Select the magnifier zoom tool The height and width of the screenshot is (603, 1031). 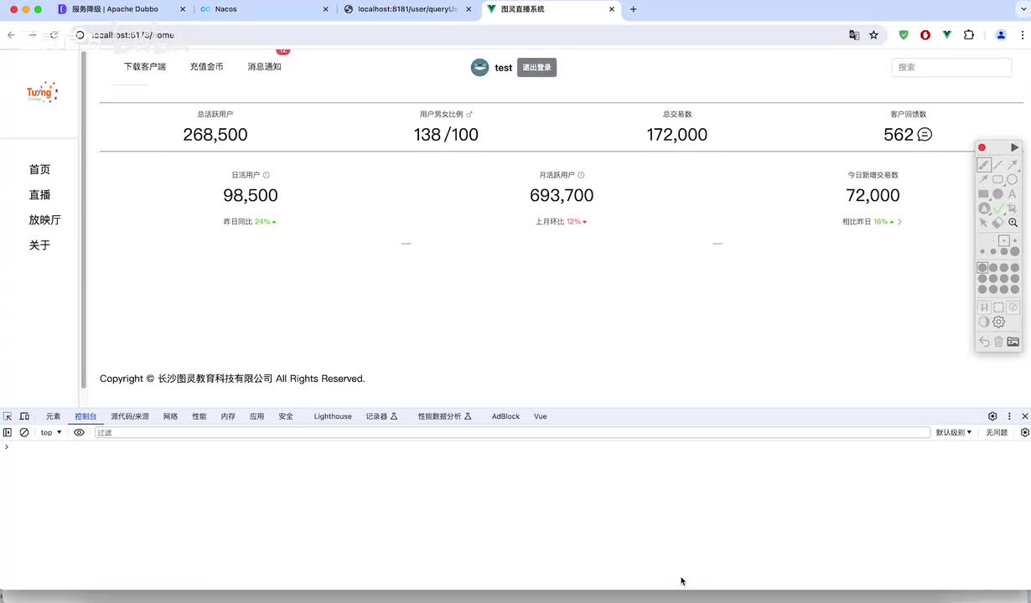1013,223
